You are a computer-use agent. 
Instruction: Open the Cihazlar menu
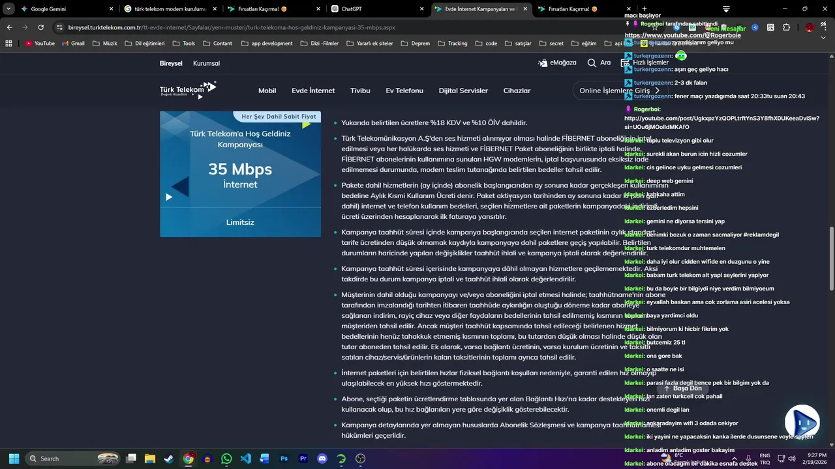pos(517,91)
